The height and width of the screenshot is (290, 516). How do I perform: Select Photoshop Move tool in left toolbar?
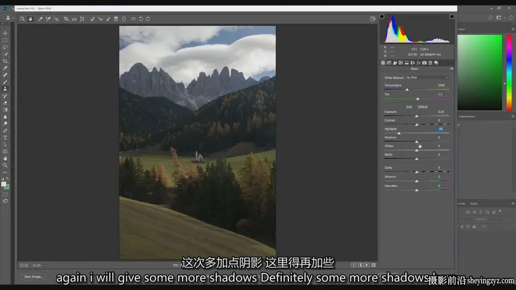[x=5, y=33]
